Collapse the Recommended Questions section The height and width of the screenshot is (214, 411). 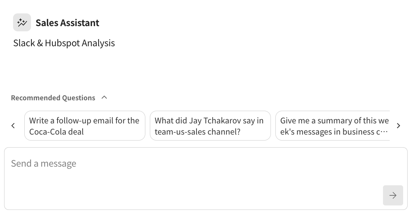(x=104, y=98)
